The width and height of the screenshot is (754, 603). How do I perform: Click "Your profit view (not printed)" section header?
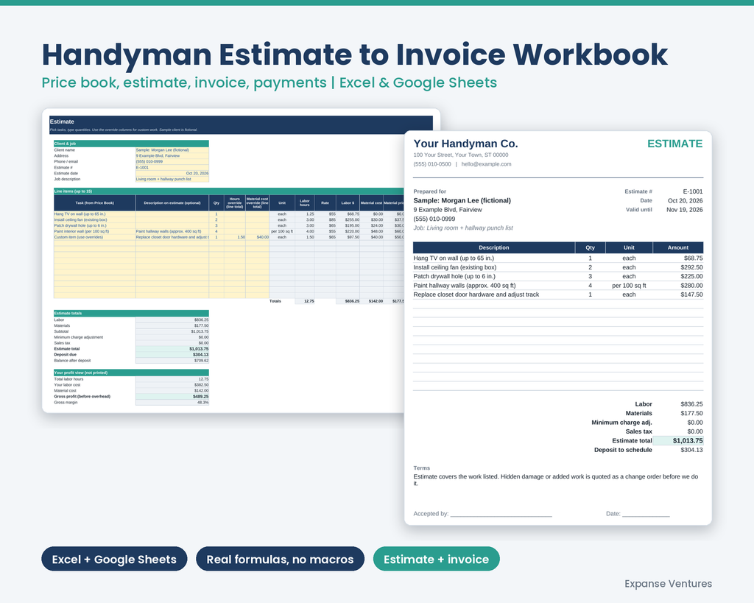pyautogui.click(x=131, y=373)
